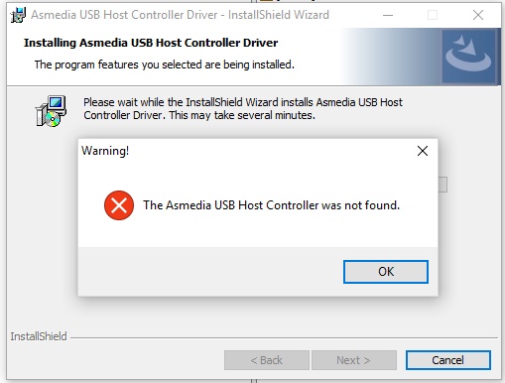The width and height of the screenshot is (505, 383).
Task: Minimize the InstallShield Wizard window
Action: (388, 15)
